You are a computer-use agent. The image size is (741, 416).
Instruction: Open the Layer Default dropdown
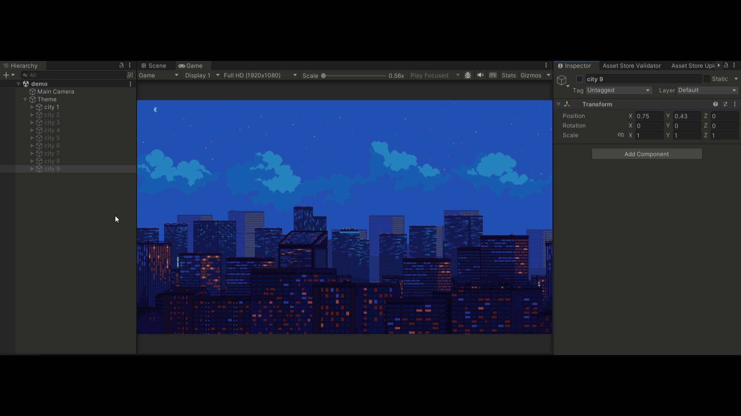pos(707,90)
